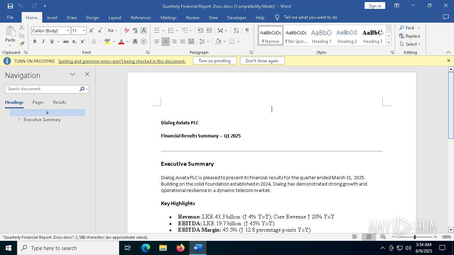This screenshot has height=255, width=454.
Task: Expand the Styles gallery More arrow
Action: pos(388,43)
